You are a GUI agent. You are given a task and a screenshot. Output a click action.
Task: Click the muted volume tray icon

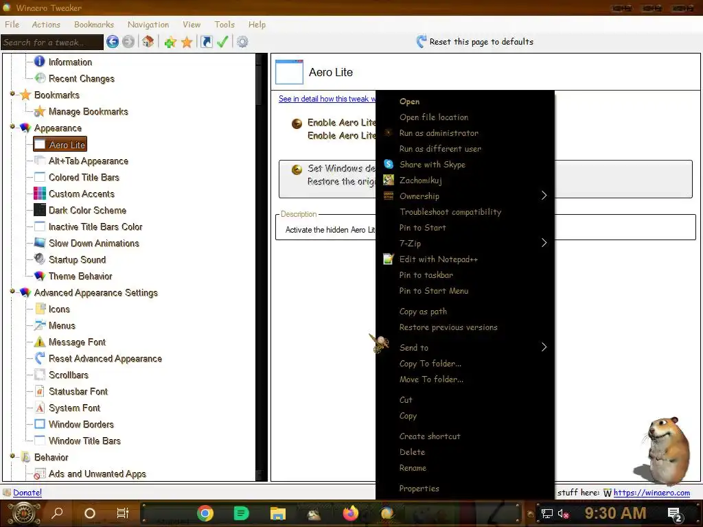coord(563,513)
